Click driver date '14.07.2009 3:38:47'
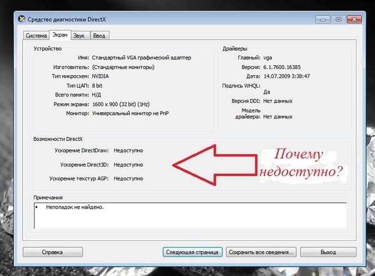Viewport: 375px width, 276px height. pyautogui.click(x=286, y=76)
